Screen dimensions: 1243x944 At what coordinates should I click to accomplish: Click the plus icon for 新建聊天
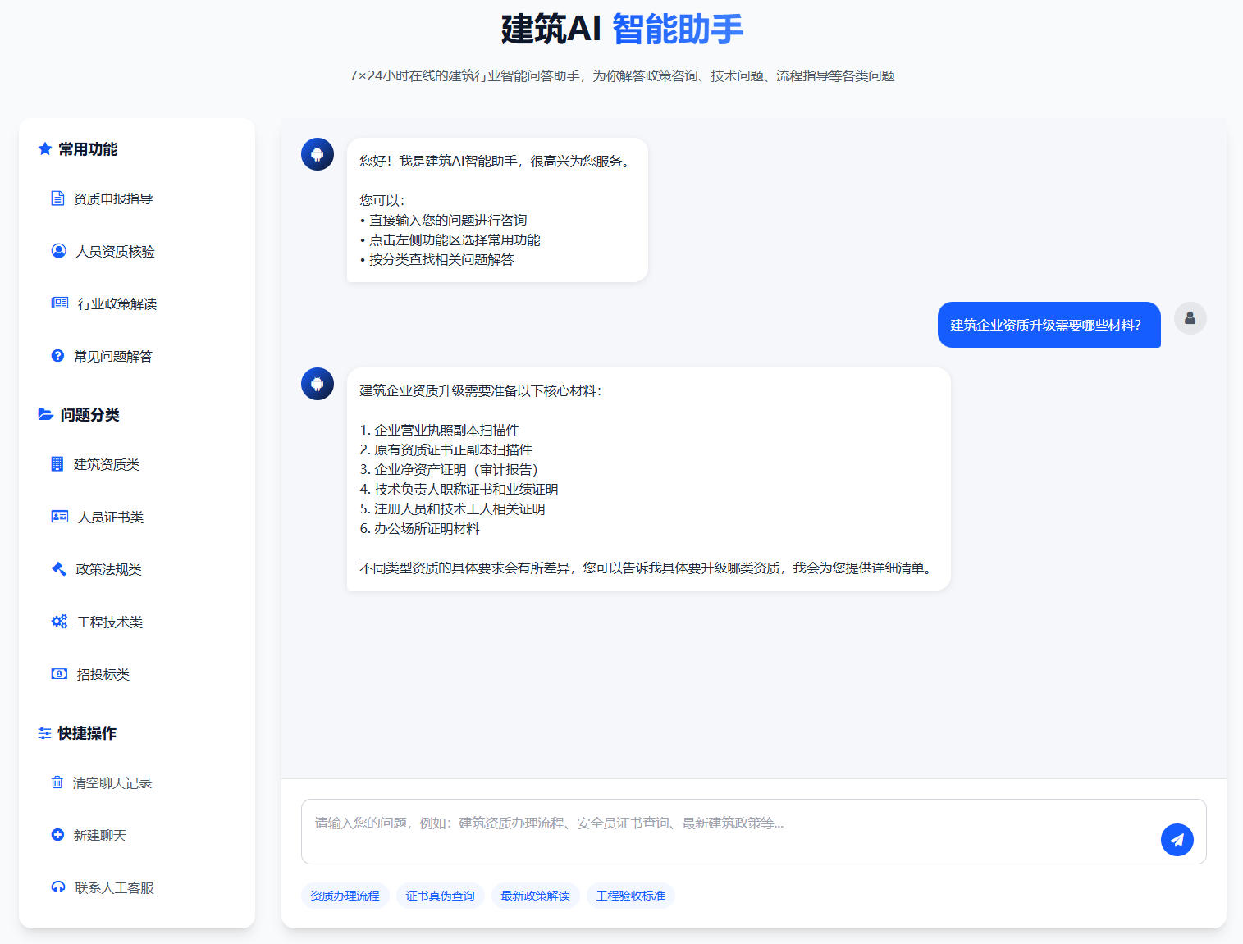[57, 835]
